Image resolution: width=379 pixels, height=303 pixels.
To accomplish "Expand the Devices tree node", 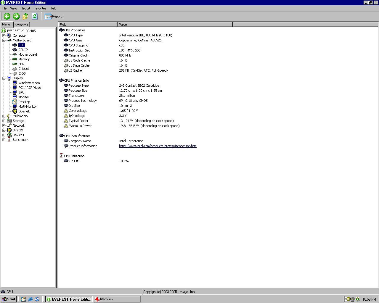I will pyautogui.click(x=4, y=135).
